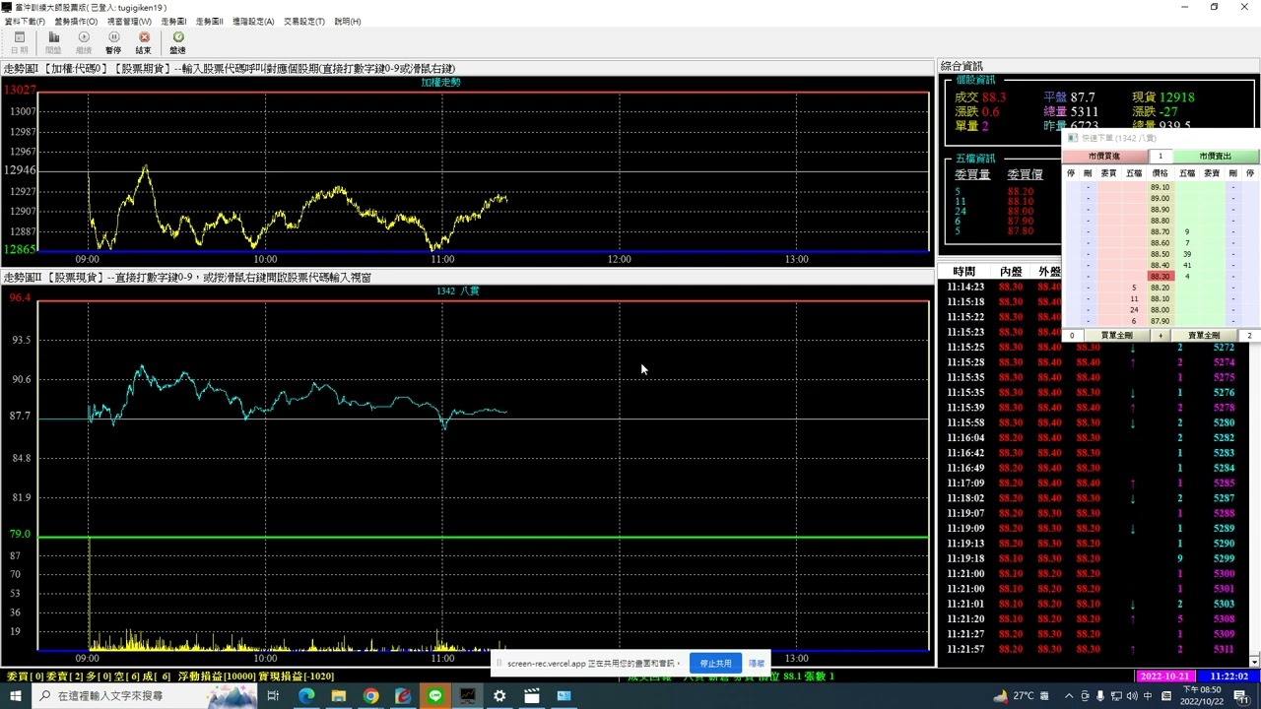Open the 交易設定(T) menu

[304, 22]
